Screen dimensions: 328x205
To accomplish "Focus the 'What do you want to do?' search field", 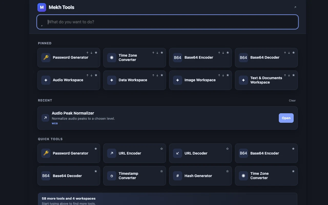I will coord(168,22).
